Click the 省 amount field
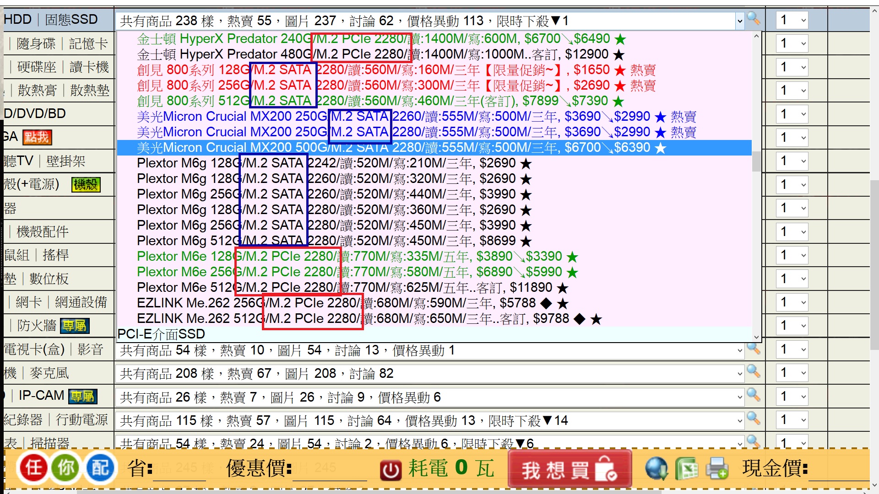The width and height of the screenshot is (879, 494). pyautogui.click(x=179, y=470)
